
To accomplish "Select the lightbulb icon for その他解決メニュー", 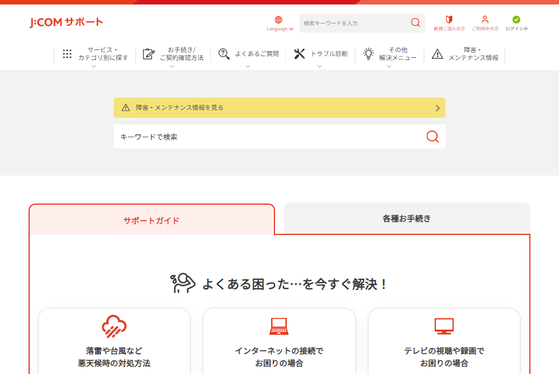I will click(x=368, y=54).
